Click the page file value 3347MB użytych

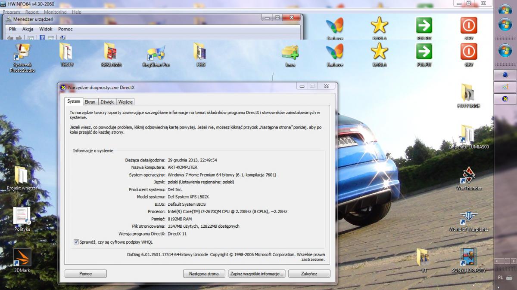(203, 226)
